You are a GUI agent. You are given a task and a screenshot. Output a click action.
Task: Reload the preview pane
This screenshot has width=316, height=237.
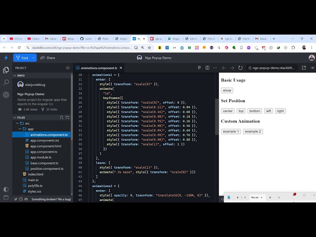point(239,68)
